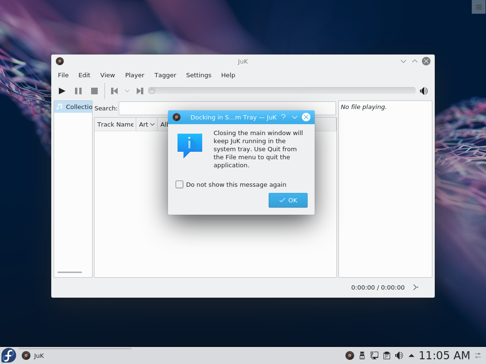Minimize the JuK main window

tap(403, 61)
